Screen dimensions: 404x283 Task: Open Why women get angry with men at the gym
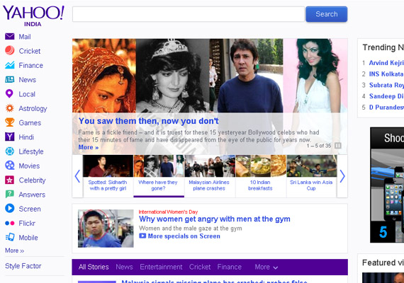[214, 219]
